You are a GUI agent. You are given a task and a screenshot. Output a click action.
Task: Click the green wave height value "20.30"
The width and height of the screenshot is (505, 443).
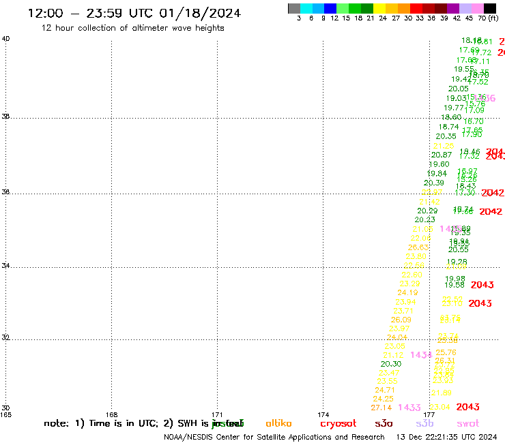point(391,364)
